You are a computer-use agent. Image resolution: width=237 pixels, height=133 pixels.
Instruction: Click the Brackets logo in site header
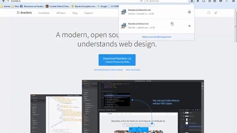[x=24, y=13]
